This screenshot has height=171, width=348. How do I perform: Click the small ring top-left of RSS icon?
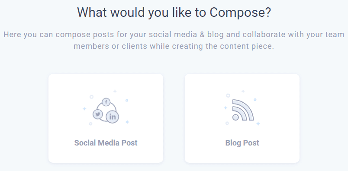[x=228, y=95]
